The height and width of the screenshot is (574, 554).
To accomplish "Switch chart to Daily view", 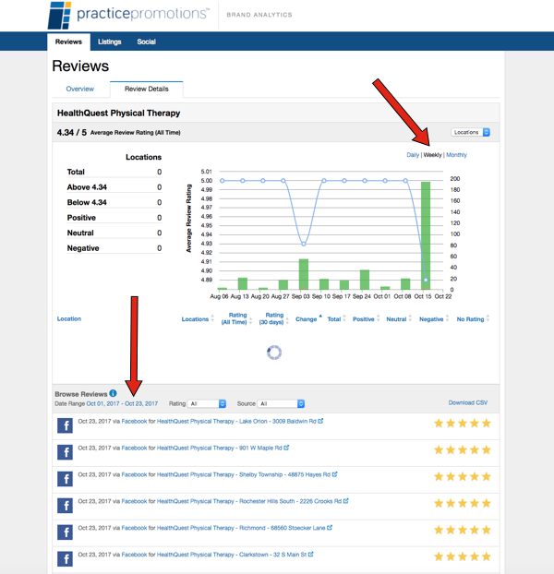I will [413, 155].
